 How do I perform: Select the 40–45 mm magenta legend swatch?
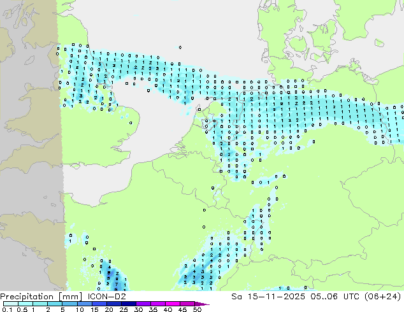click(173, 304)
